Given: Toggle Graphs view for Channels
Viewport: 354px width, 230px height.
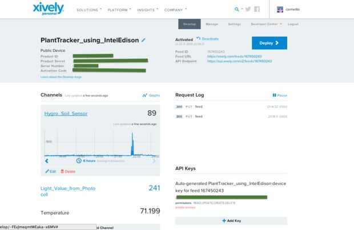Looking at the screenshot, I should point(151,95).
